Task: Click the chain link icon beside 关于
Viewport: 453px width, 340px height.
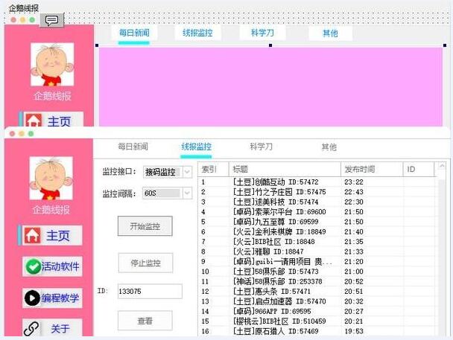Action: click(x=31, y=328)
